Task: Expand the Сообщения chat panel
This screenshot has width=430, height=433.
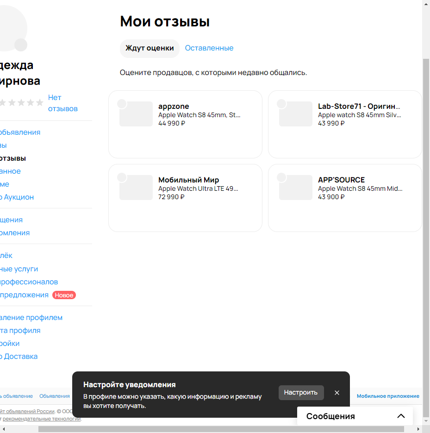Action: pos(401,416)
